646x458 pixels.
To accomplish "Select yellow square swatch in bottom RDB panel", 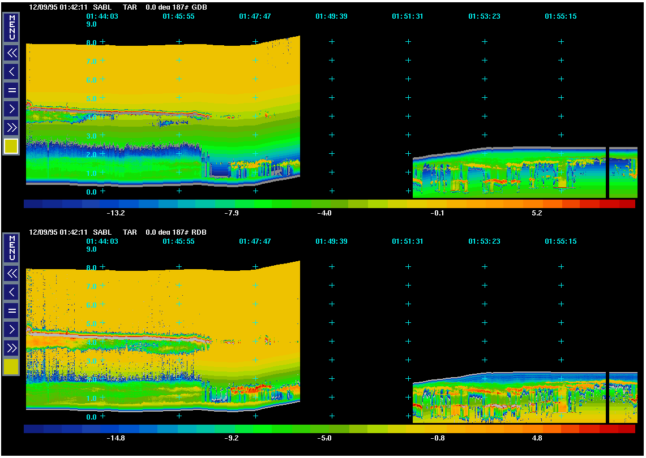I will click(x=11, y=367).
